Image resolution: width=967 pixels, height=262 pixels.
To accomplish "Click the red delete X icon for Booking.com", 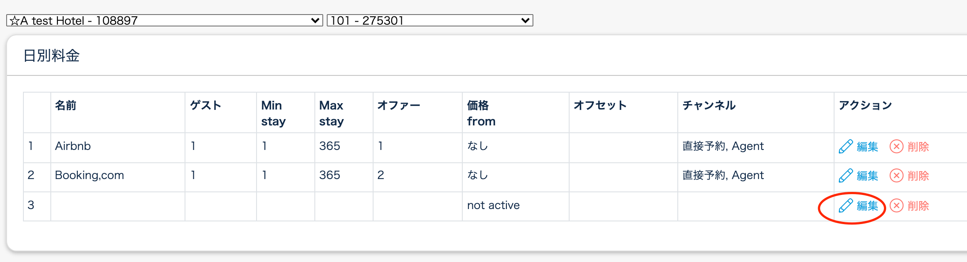I will [x=896, y=176].
